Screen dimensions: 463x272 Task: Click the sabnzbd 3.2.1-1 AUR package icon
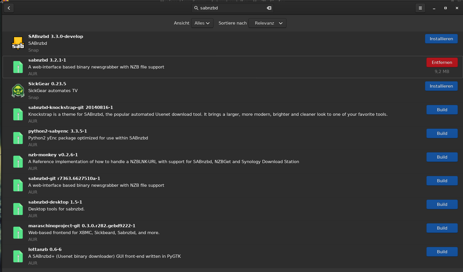click(x=18, y=67)
